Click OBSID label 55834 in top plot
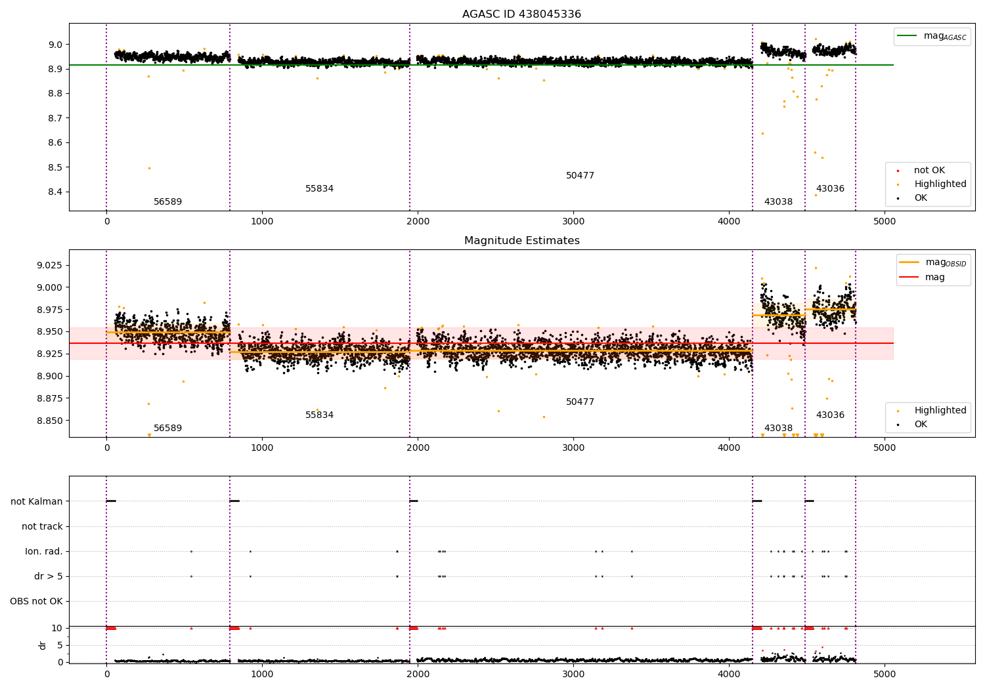Viewport: 985px width, 689px height. (x=319, y=189)
